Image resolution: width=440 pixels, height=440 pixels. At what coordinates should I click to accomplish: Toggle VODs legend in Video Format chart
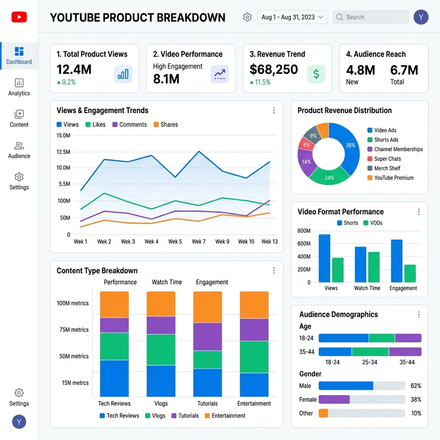pos(373,223)
